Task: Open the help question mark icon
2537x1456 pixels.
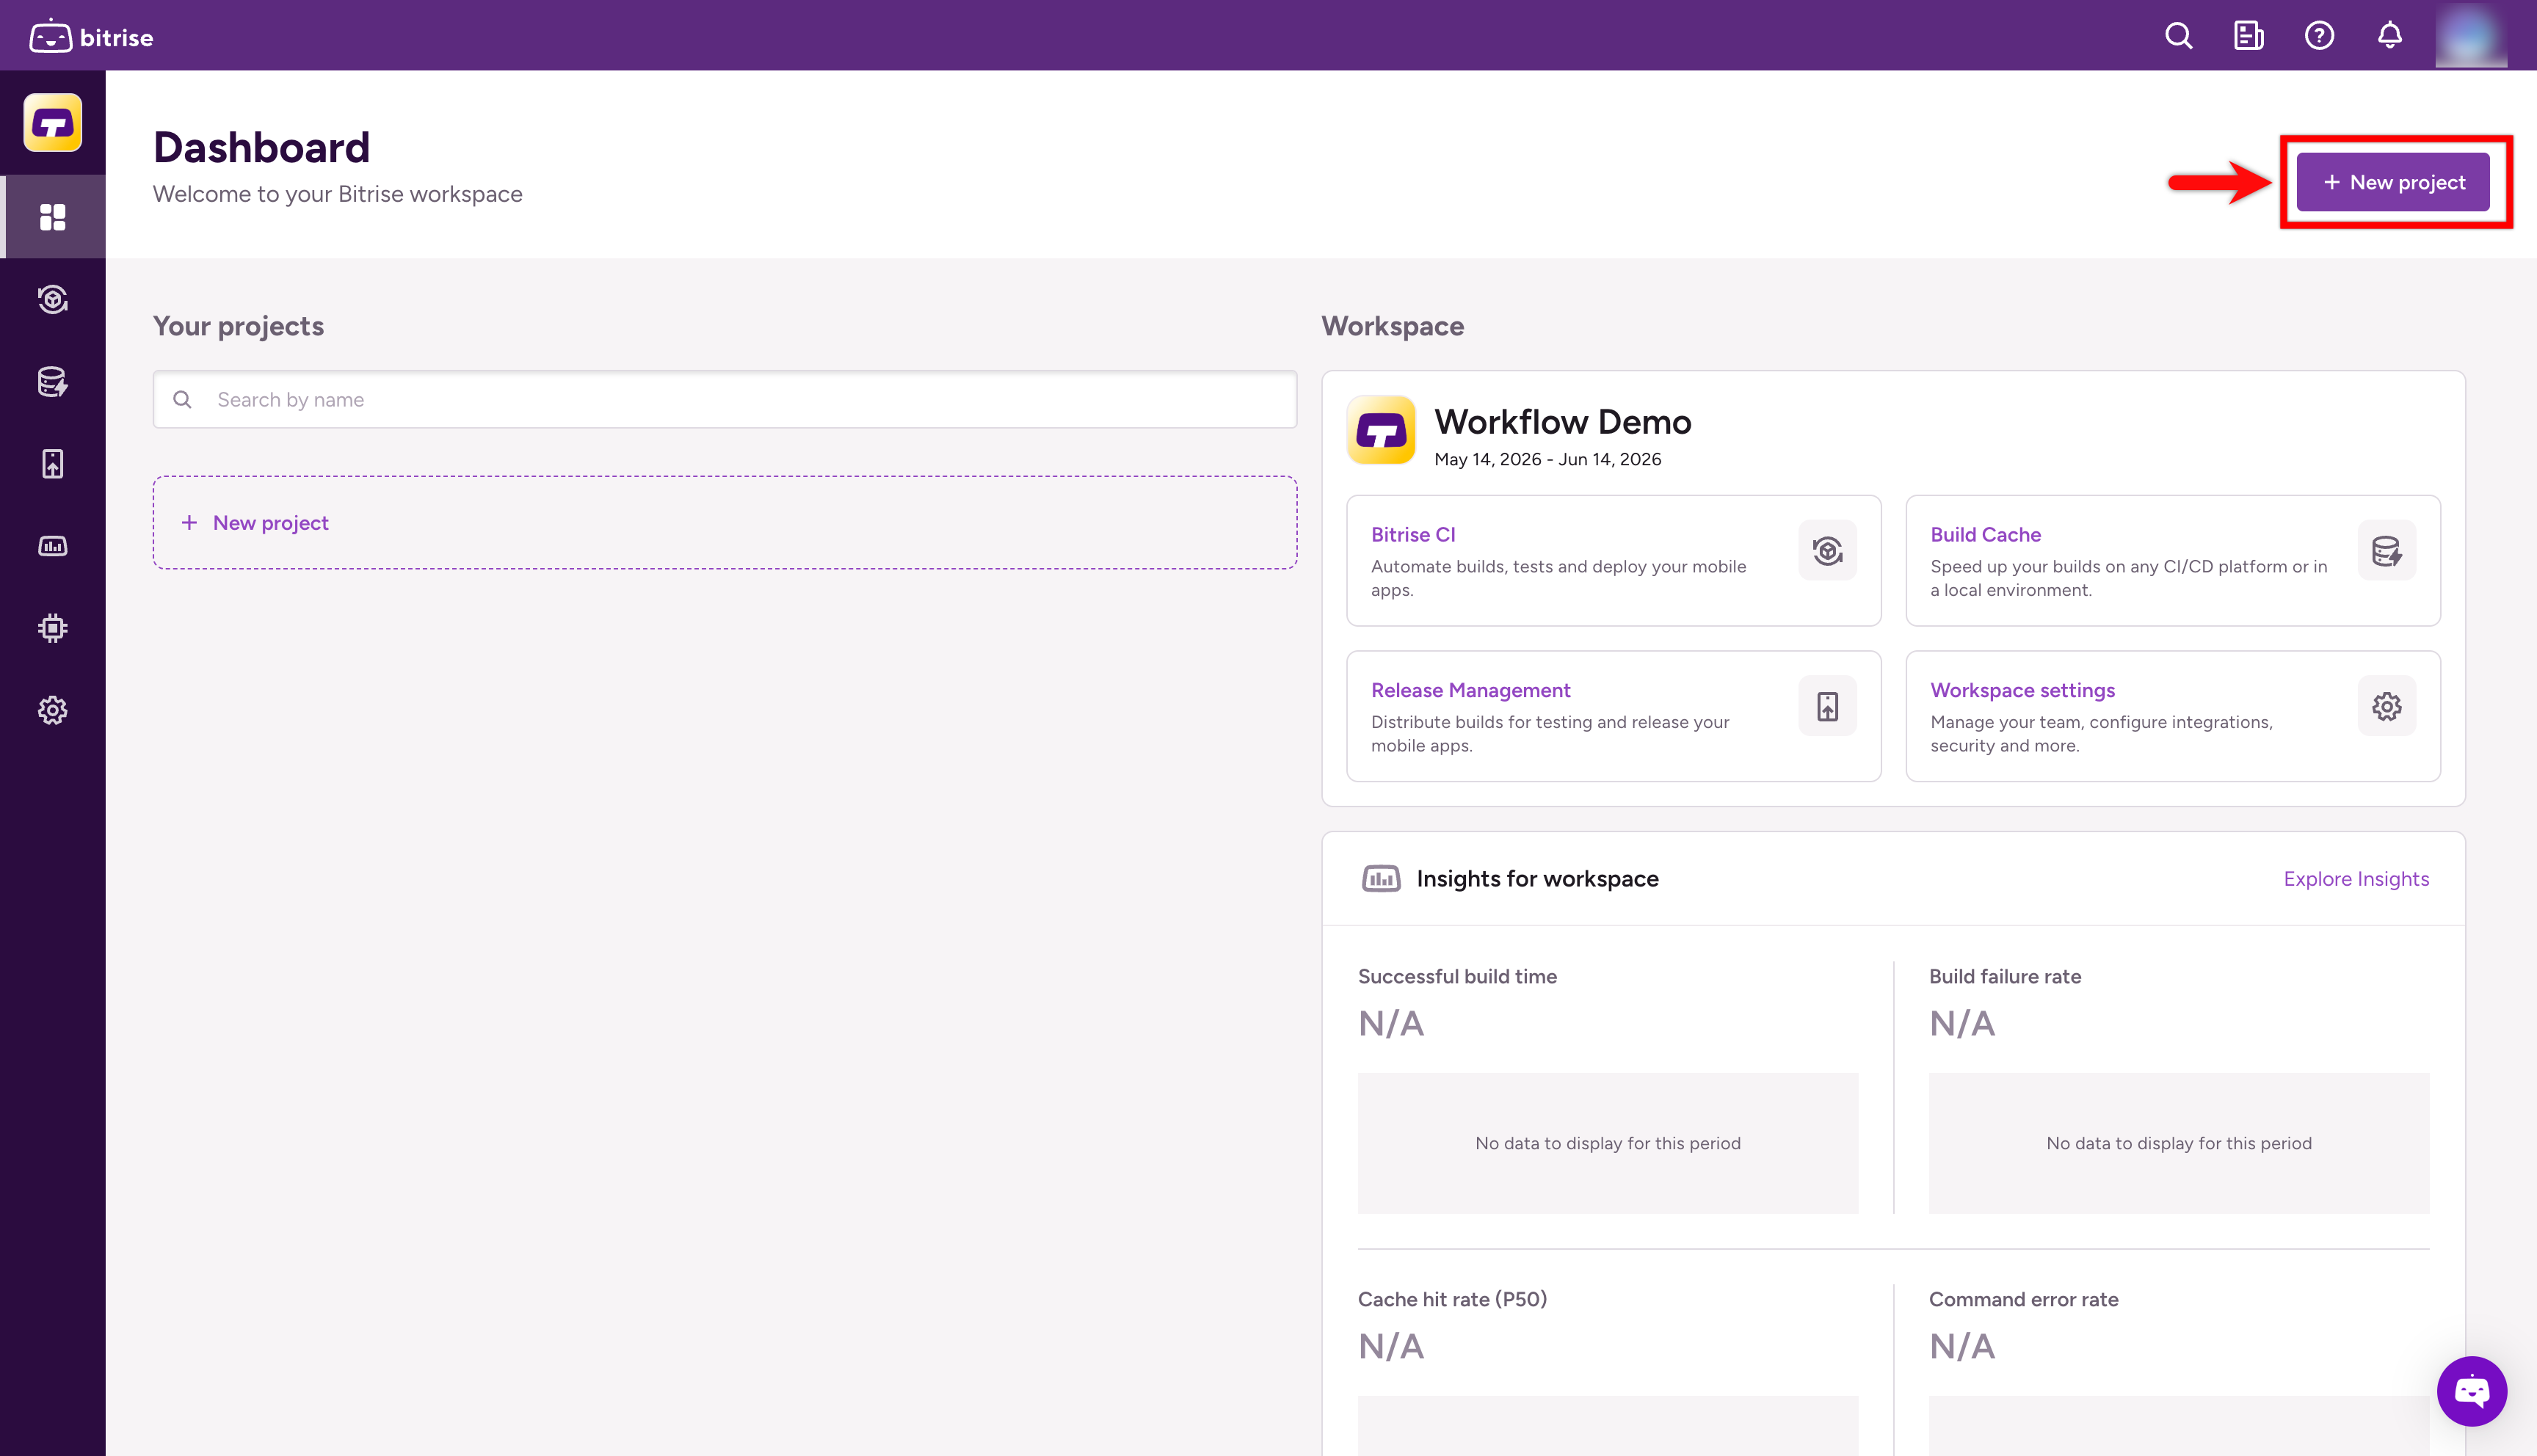Action: pyautogui.click(x=2319, y=36)
